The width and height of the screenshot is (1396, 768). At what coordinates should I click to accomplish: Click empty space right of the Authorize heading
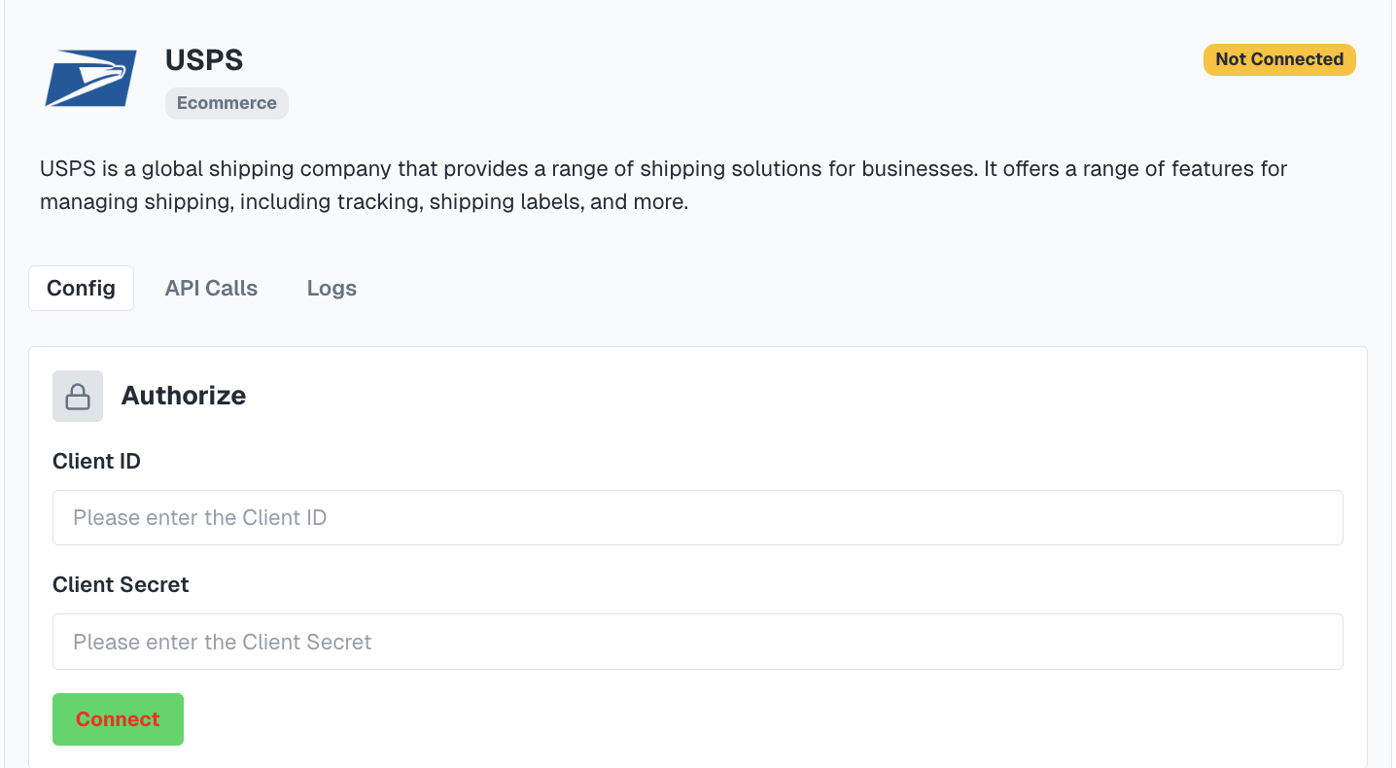[778, 396]
